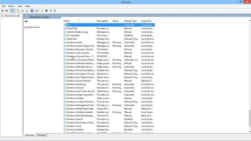Click the Forward arrow in the toolbar
The width and height of the screenshot is (251, 141).
coord(7,11)
